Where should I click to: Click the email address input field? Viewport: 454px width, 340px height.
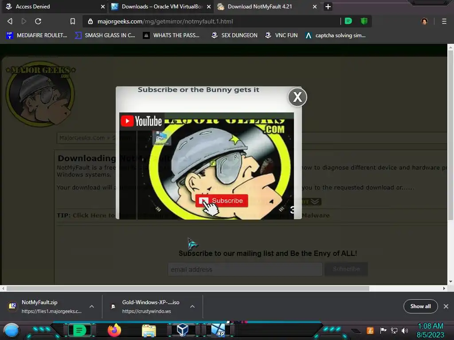(x=245, y=270)
